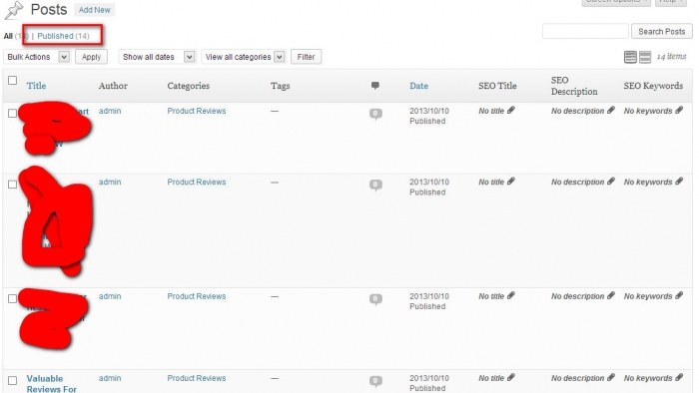Focus the search posts text field

click(585, 32)
